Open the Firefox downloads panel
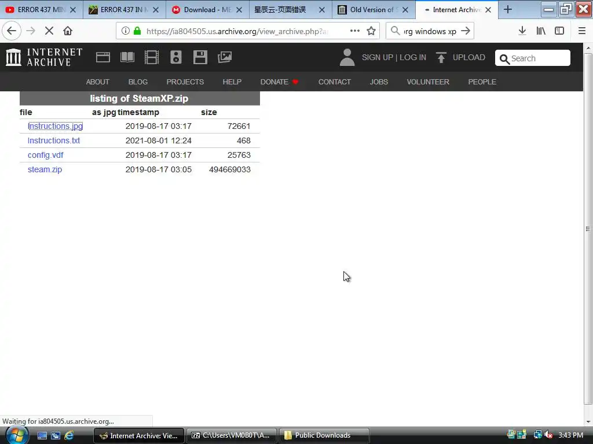Viewport: 593px width, 444px height. [522, 31]
